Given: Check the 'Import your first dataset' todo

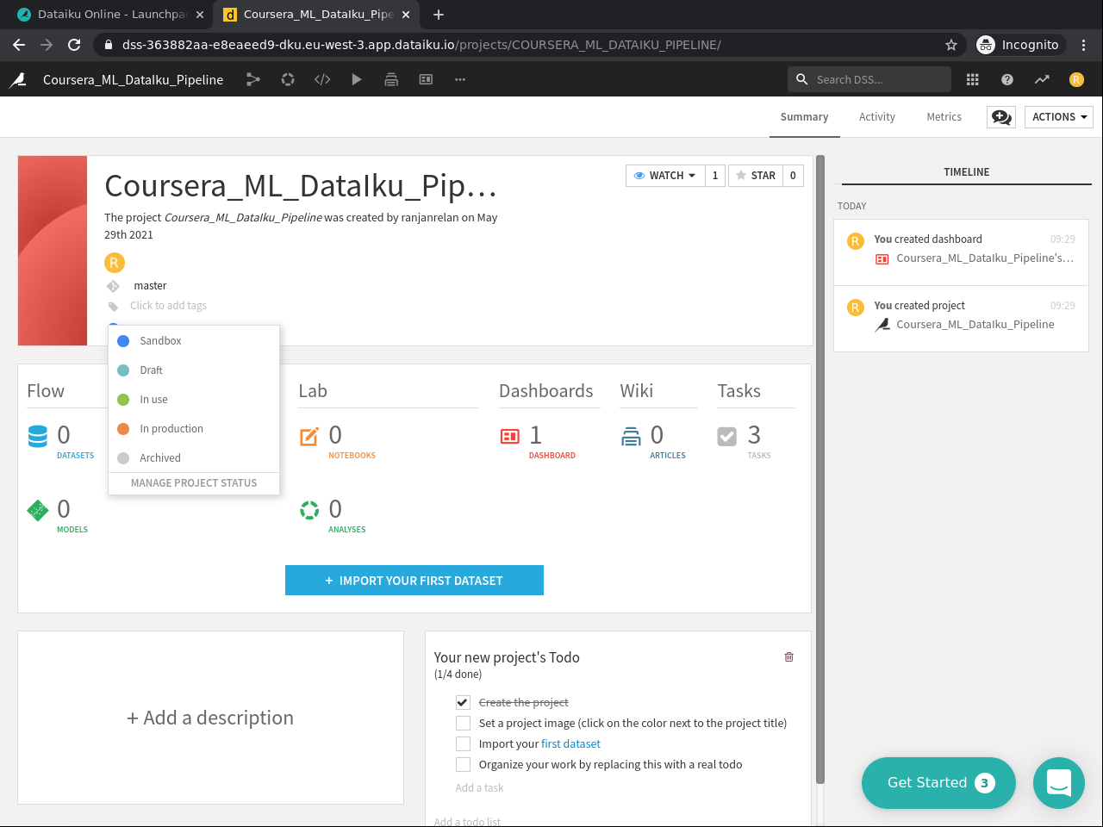Looking at the screenshot, I should click(463, 744).
